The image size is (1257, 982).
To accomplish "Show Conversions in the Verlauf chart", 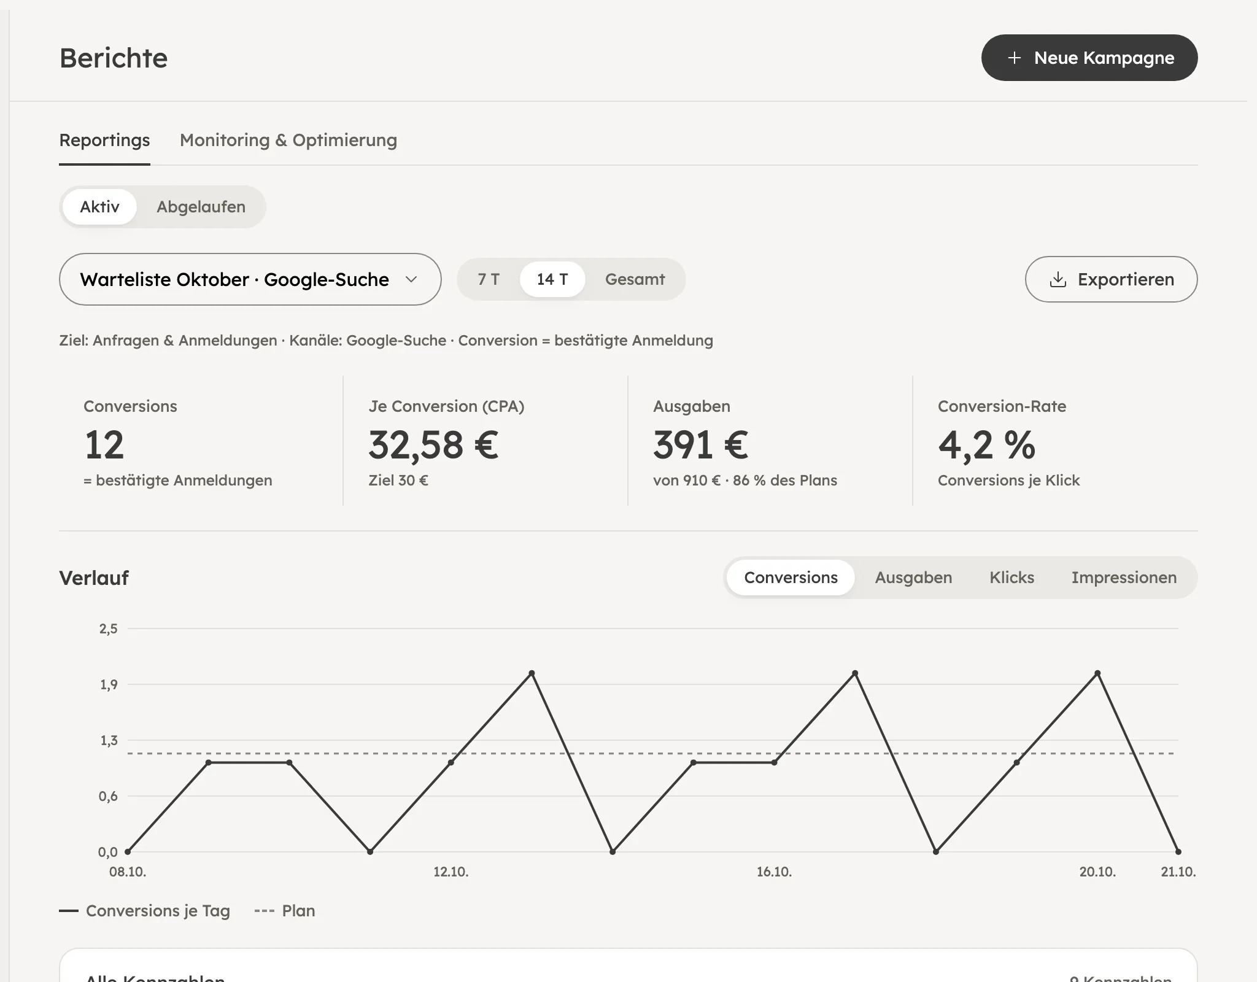I will click(791, 578).
